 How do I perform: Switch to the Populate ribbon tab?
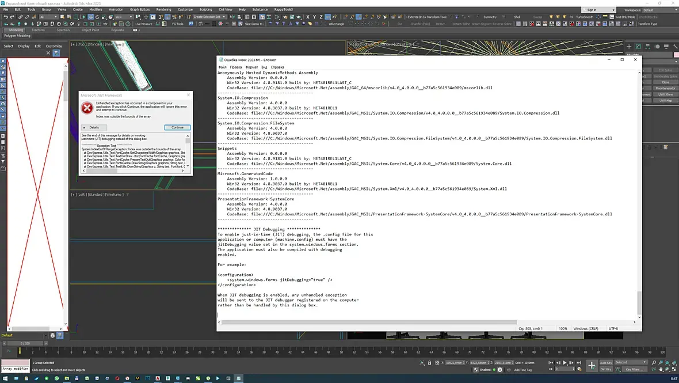(x=117, y=30)
